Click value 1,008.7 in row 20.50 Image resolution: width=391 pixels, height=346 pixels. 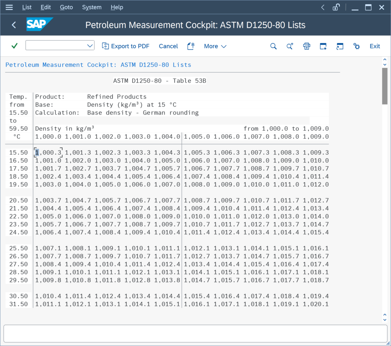197,200
